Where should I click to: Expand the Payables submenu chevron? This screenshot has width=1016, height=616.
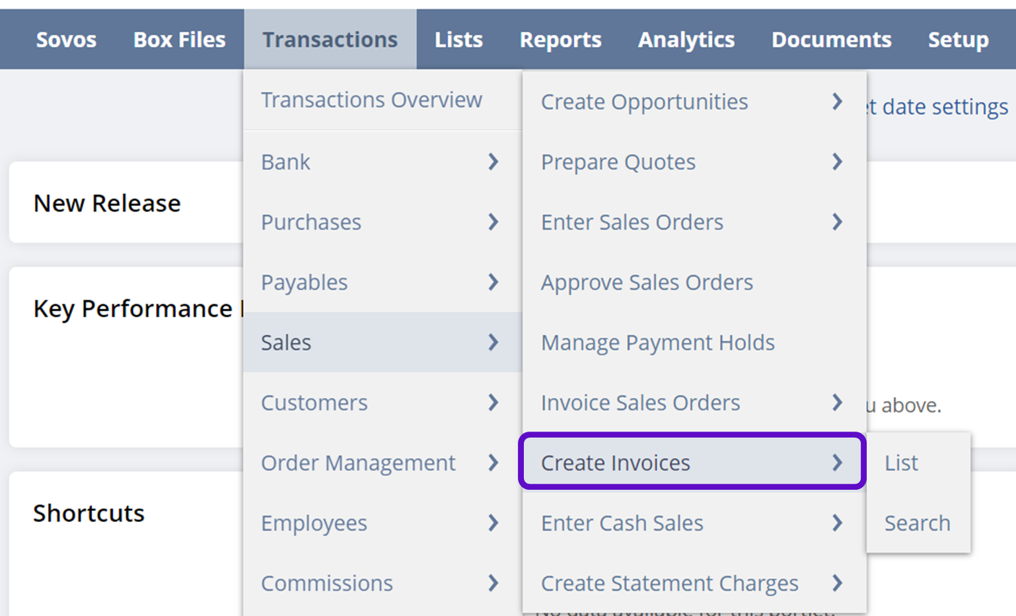(x=493, y=282)
